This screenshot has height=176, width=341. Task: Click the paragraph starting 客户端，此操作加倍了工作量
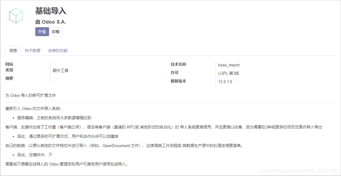(x=163, y=127)
